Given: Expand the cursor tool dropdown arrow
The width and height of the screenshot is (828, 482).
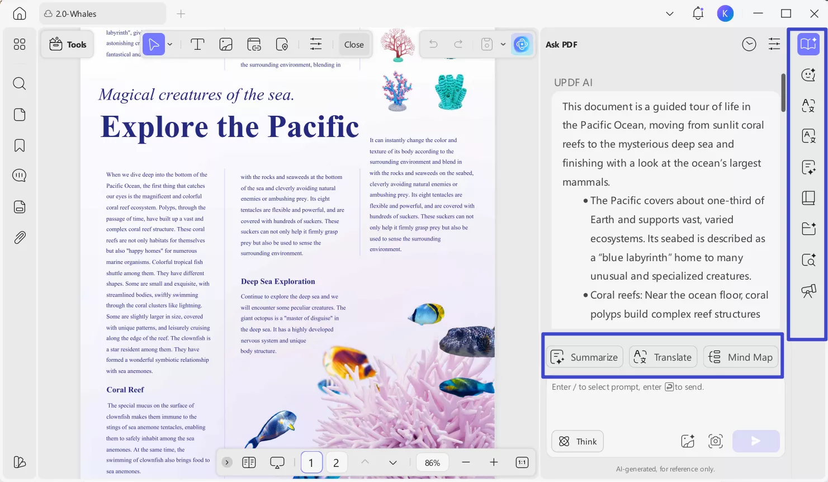Looking at the screenshot, I should tap(170, 45).
